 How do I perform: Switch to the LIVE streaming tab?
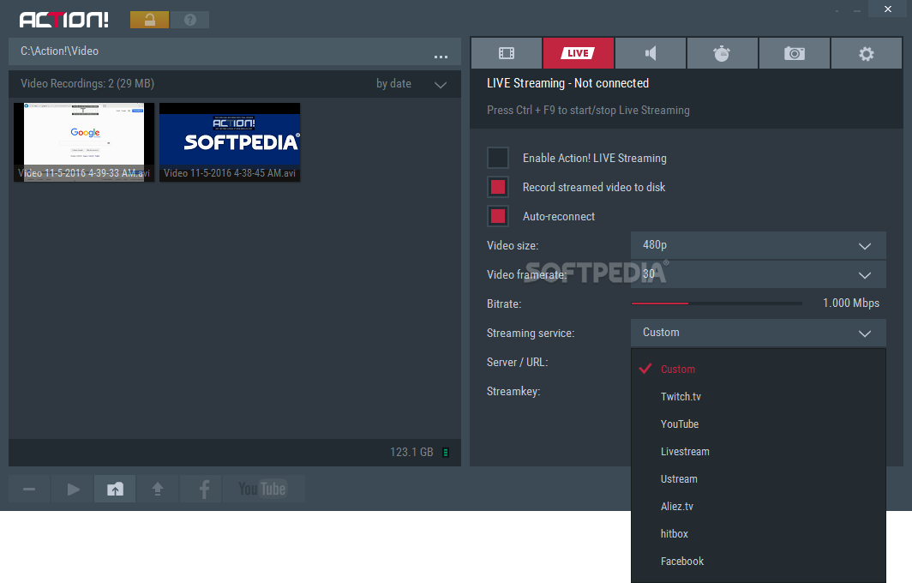coord(578,53)
